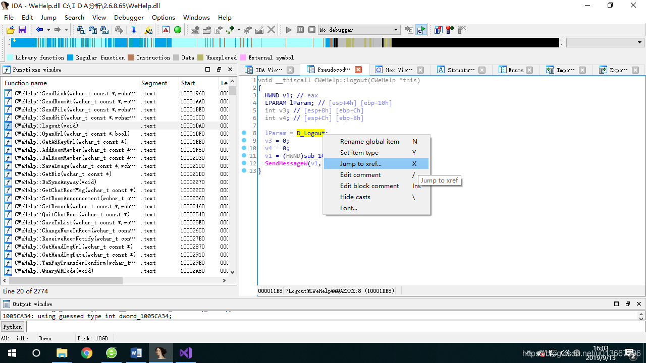Screen dimensions: 646x363
Task: Choose Edit block comment in the context menu
Action: point(376,186)
